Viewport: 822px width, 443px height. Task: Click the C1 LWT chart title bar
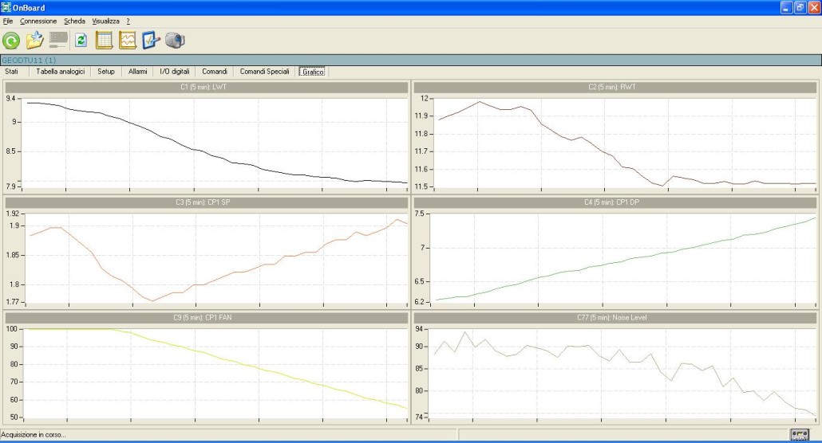tap(207, 87)
